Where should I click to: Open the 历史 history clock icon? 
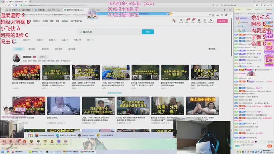(205, 21)
